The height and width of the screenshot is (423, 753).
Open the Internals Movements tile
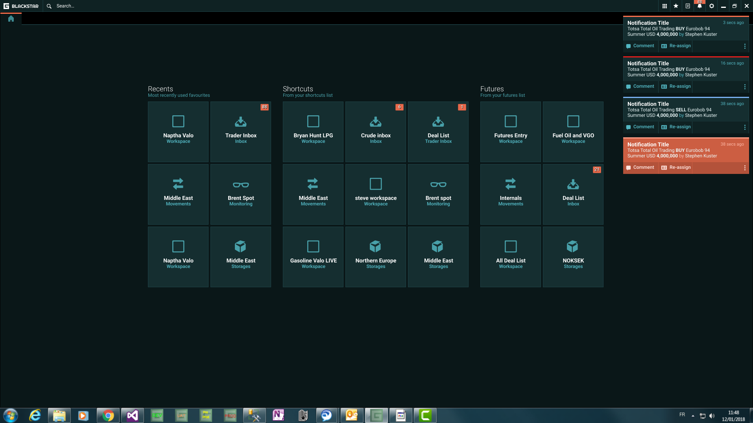[511, 194]
